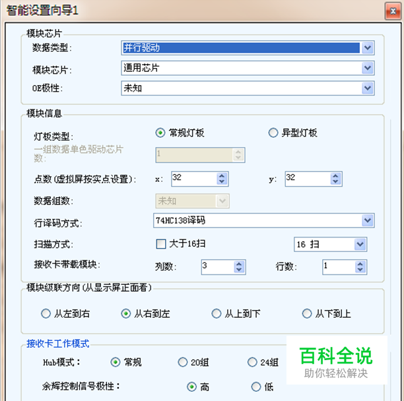404x401 pixels.
Task: Click the 灯板类型 label
Action: click(53, 137)
